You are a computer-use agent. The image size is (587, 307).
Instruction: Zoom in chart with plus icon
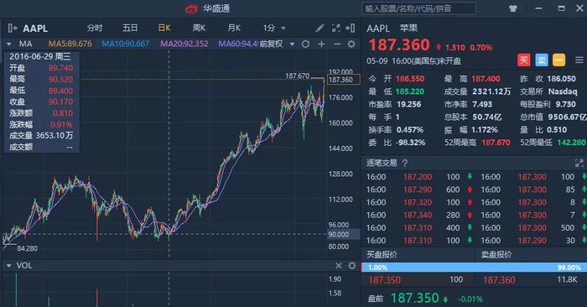pos(321,44)
